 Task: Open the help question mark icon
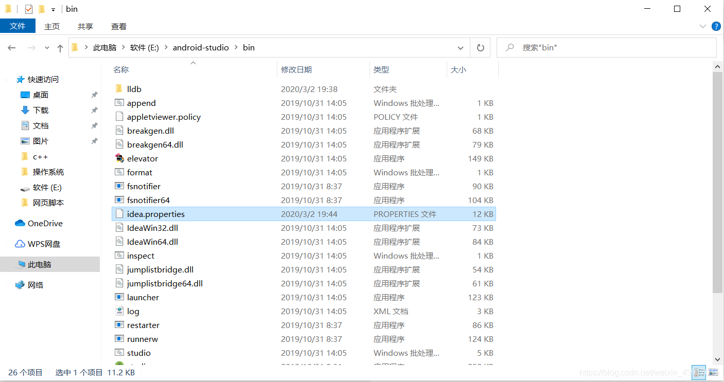pyautogui.click(x=716, y=26)
